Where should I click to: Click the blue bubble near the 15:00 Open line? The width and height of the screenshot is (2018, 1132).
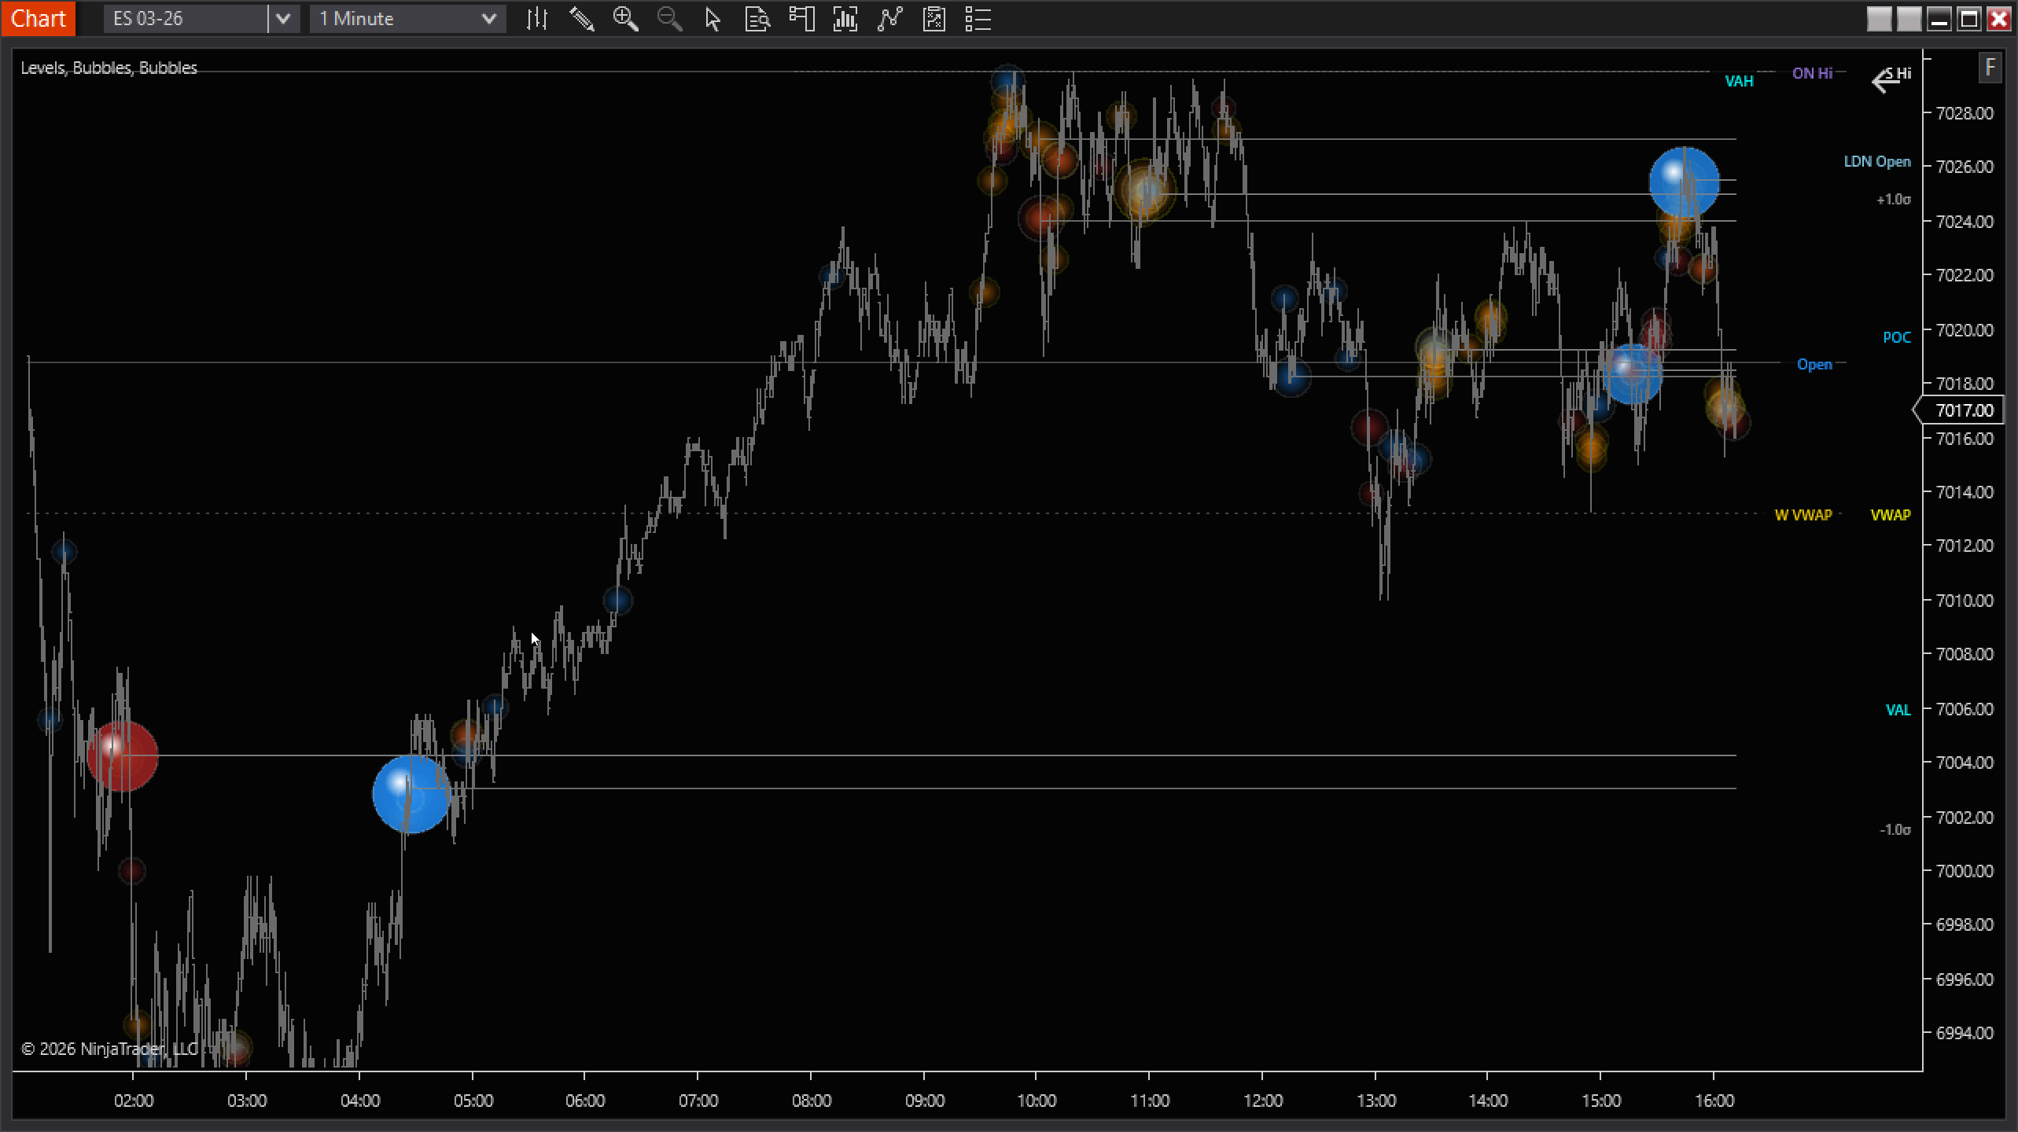point(1632,375)
